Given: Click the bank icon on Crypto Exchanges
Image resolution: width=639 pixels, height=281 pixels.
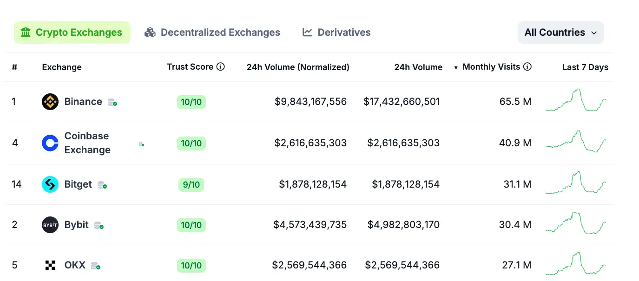Looking at the screenshot, I should tap(25, 32).
